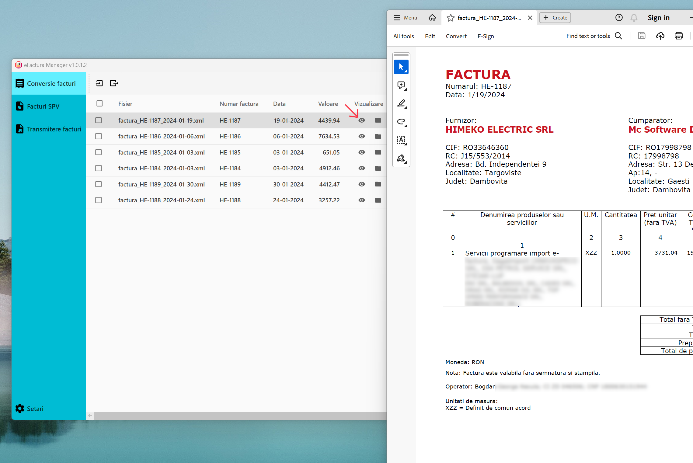Screen dimensions: 693x463
Task: Click the horizontal scrollbar left arrow
Action: pyautogui.click(x=90, y=416)
